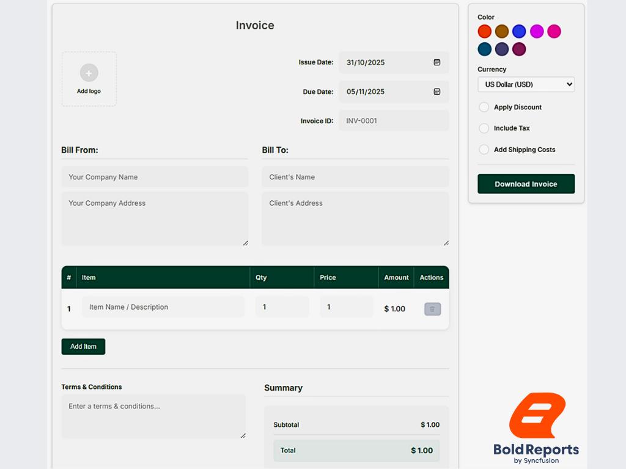The image size is (626, 469).
Task: Click the Subtotal value $ 1.00
Action: [x=430, y=425]
